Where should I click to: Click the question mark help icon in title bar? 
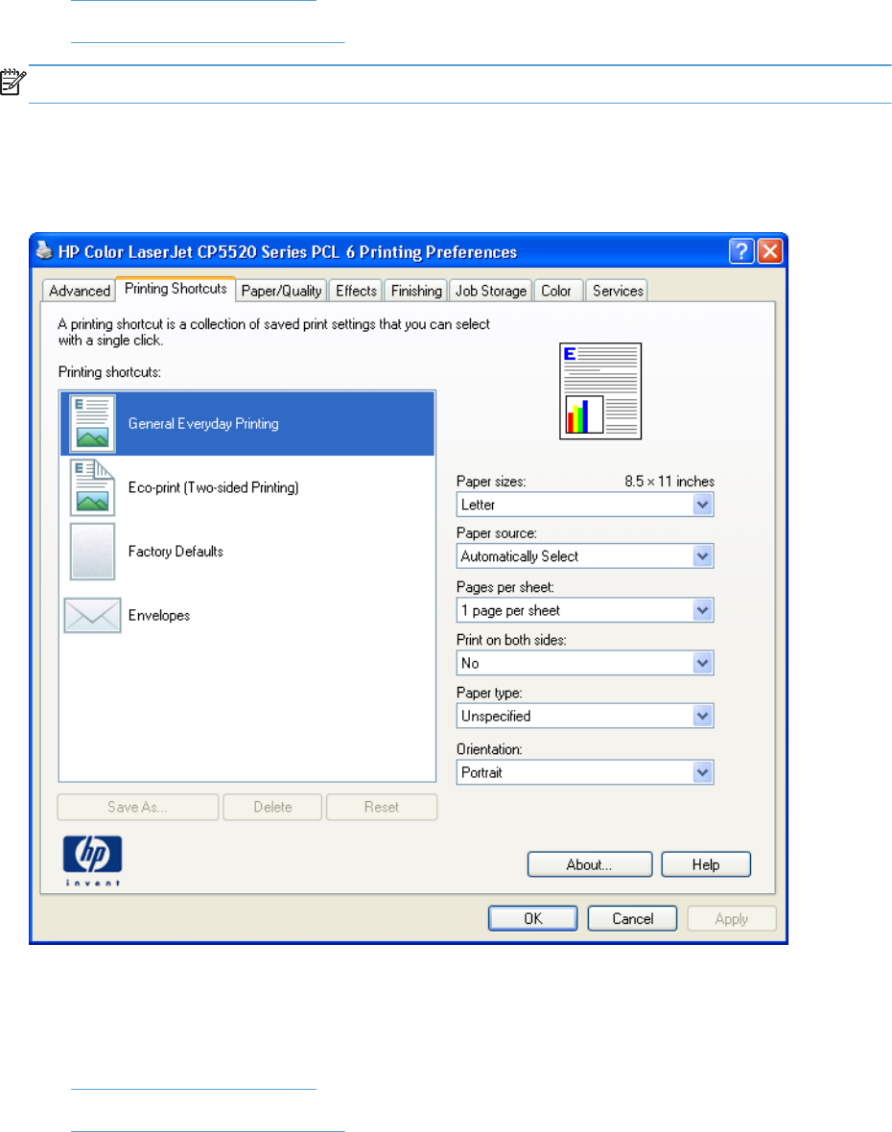pyautogui.click(x=741, y=251)
